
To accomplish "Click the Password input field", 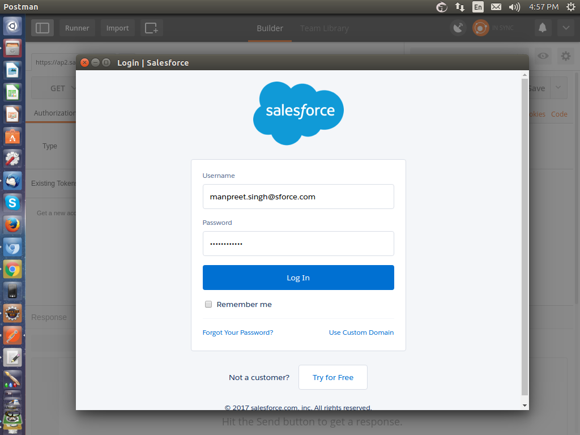I will coord(298,244).
